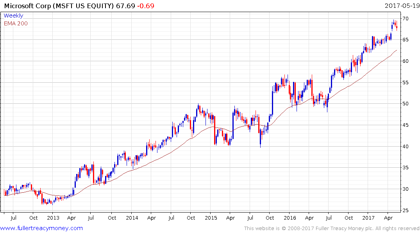This screenshot has width=420, height=234.
Task: Click the 'Apr' label right after 2017
Action: point(388,218)
